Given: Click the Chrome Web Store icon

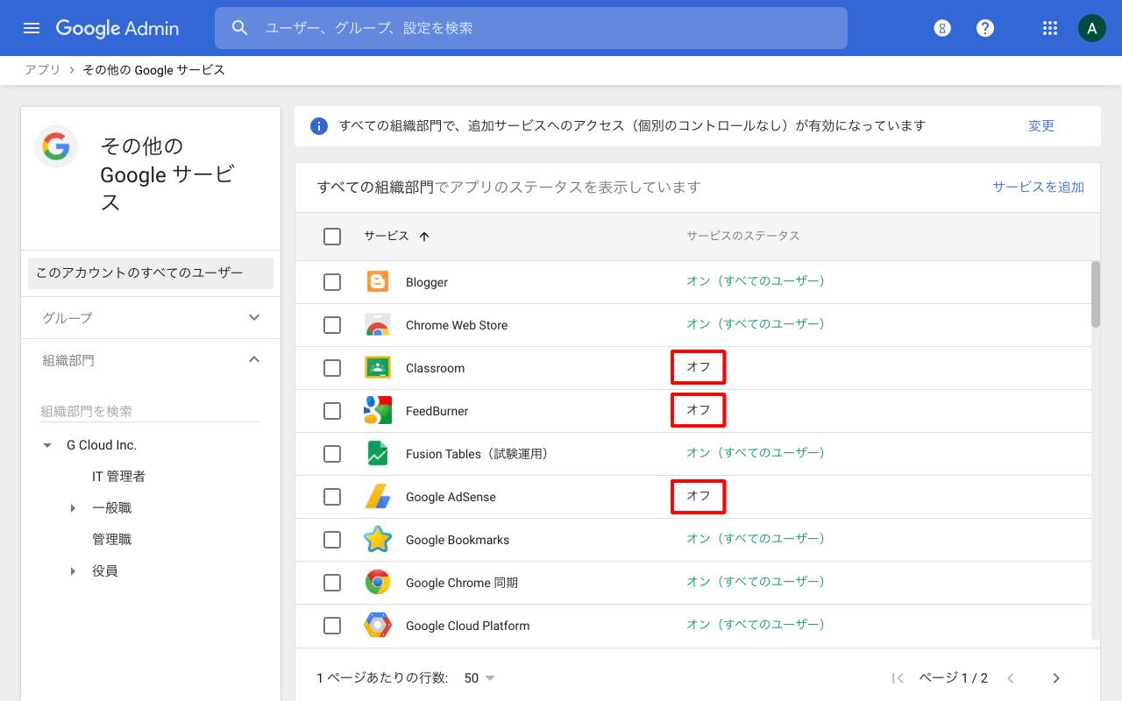Looking at the screenshot, I should tap(378, 325).
